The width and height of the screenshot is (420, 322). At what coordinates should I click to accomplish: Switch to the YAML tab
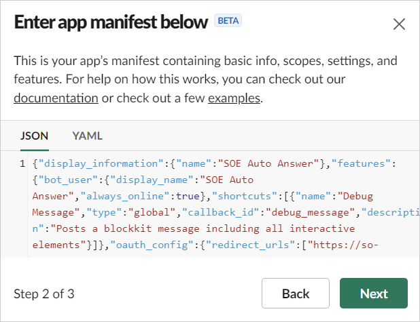[87, 136]
